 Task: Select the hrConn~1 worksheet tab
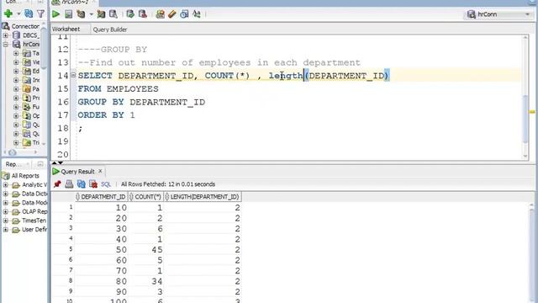(75, 3)
